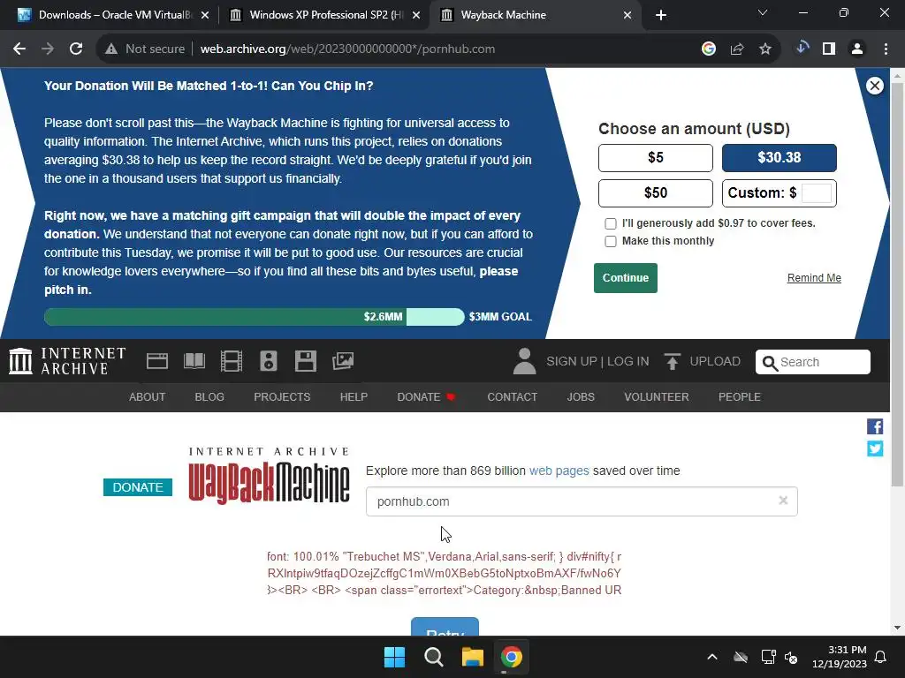Choose the $30.38 donation amount
This screenshot has height=678, width=905.
point(779,157)
